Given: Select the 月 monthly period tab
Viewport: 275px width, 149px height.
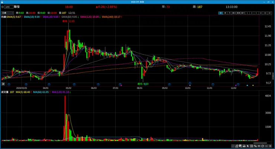Looking at the screenshot, I should click(229, 13).
